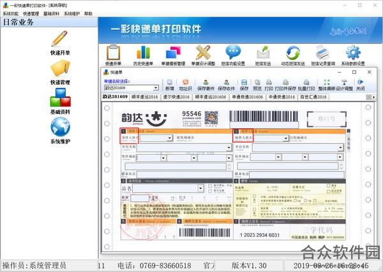This screenshot has height=272, width=383.
Task: Open 历史快递单 bar chart icon
Action: [x=143, y=52]
